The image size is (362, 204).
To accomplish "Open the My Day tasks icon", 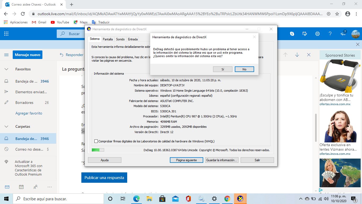I will click(305, 34).
